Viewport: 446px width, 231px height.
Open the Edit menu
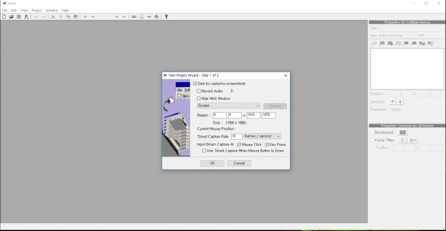14,10
